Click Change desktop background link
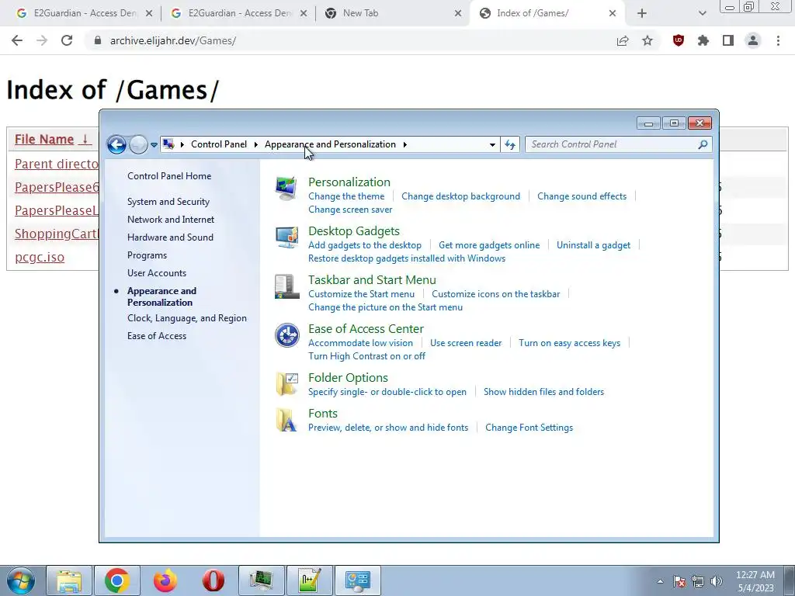795x596 pixels. pyautogui.click(x=461, y=196)
